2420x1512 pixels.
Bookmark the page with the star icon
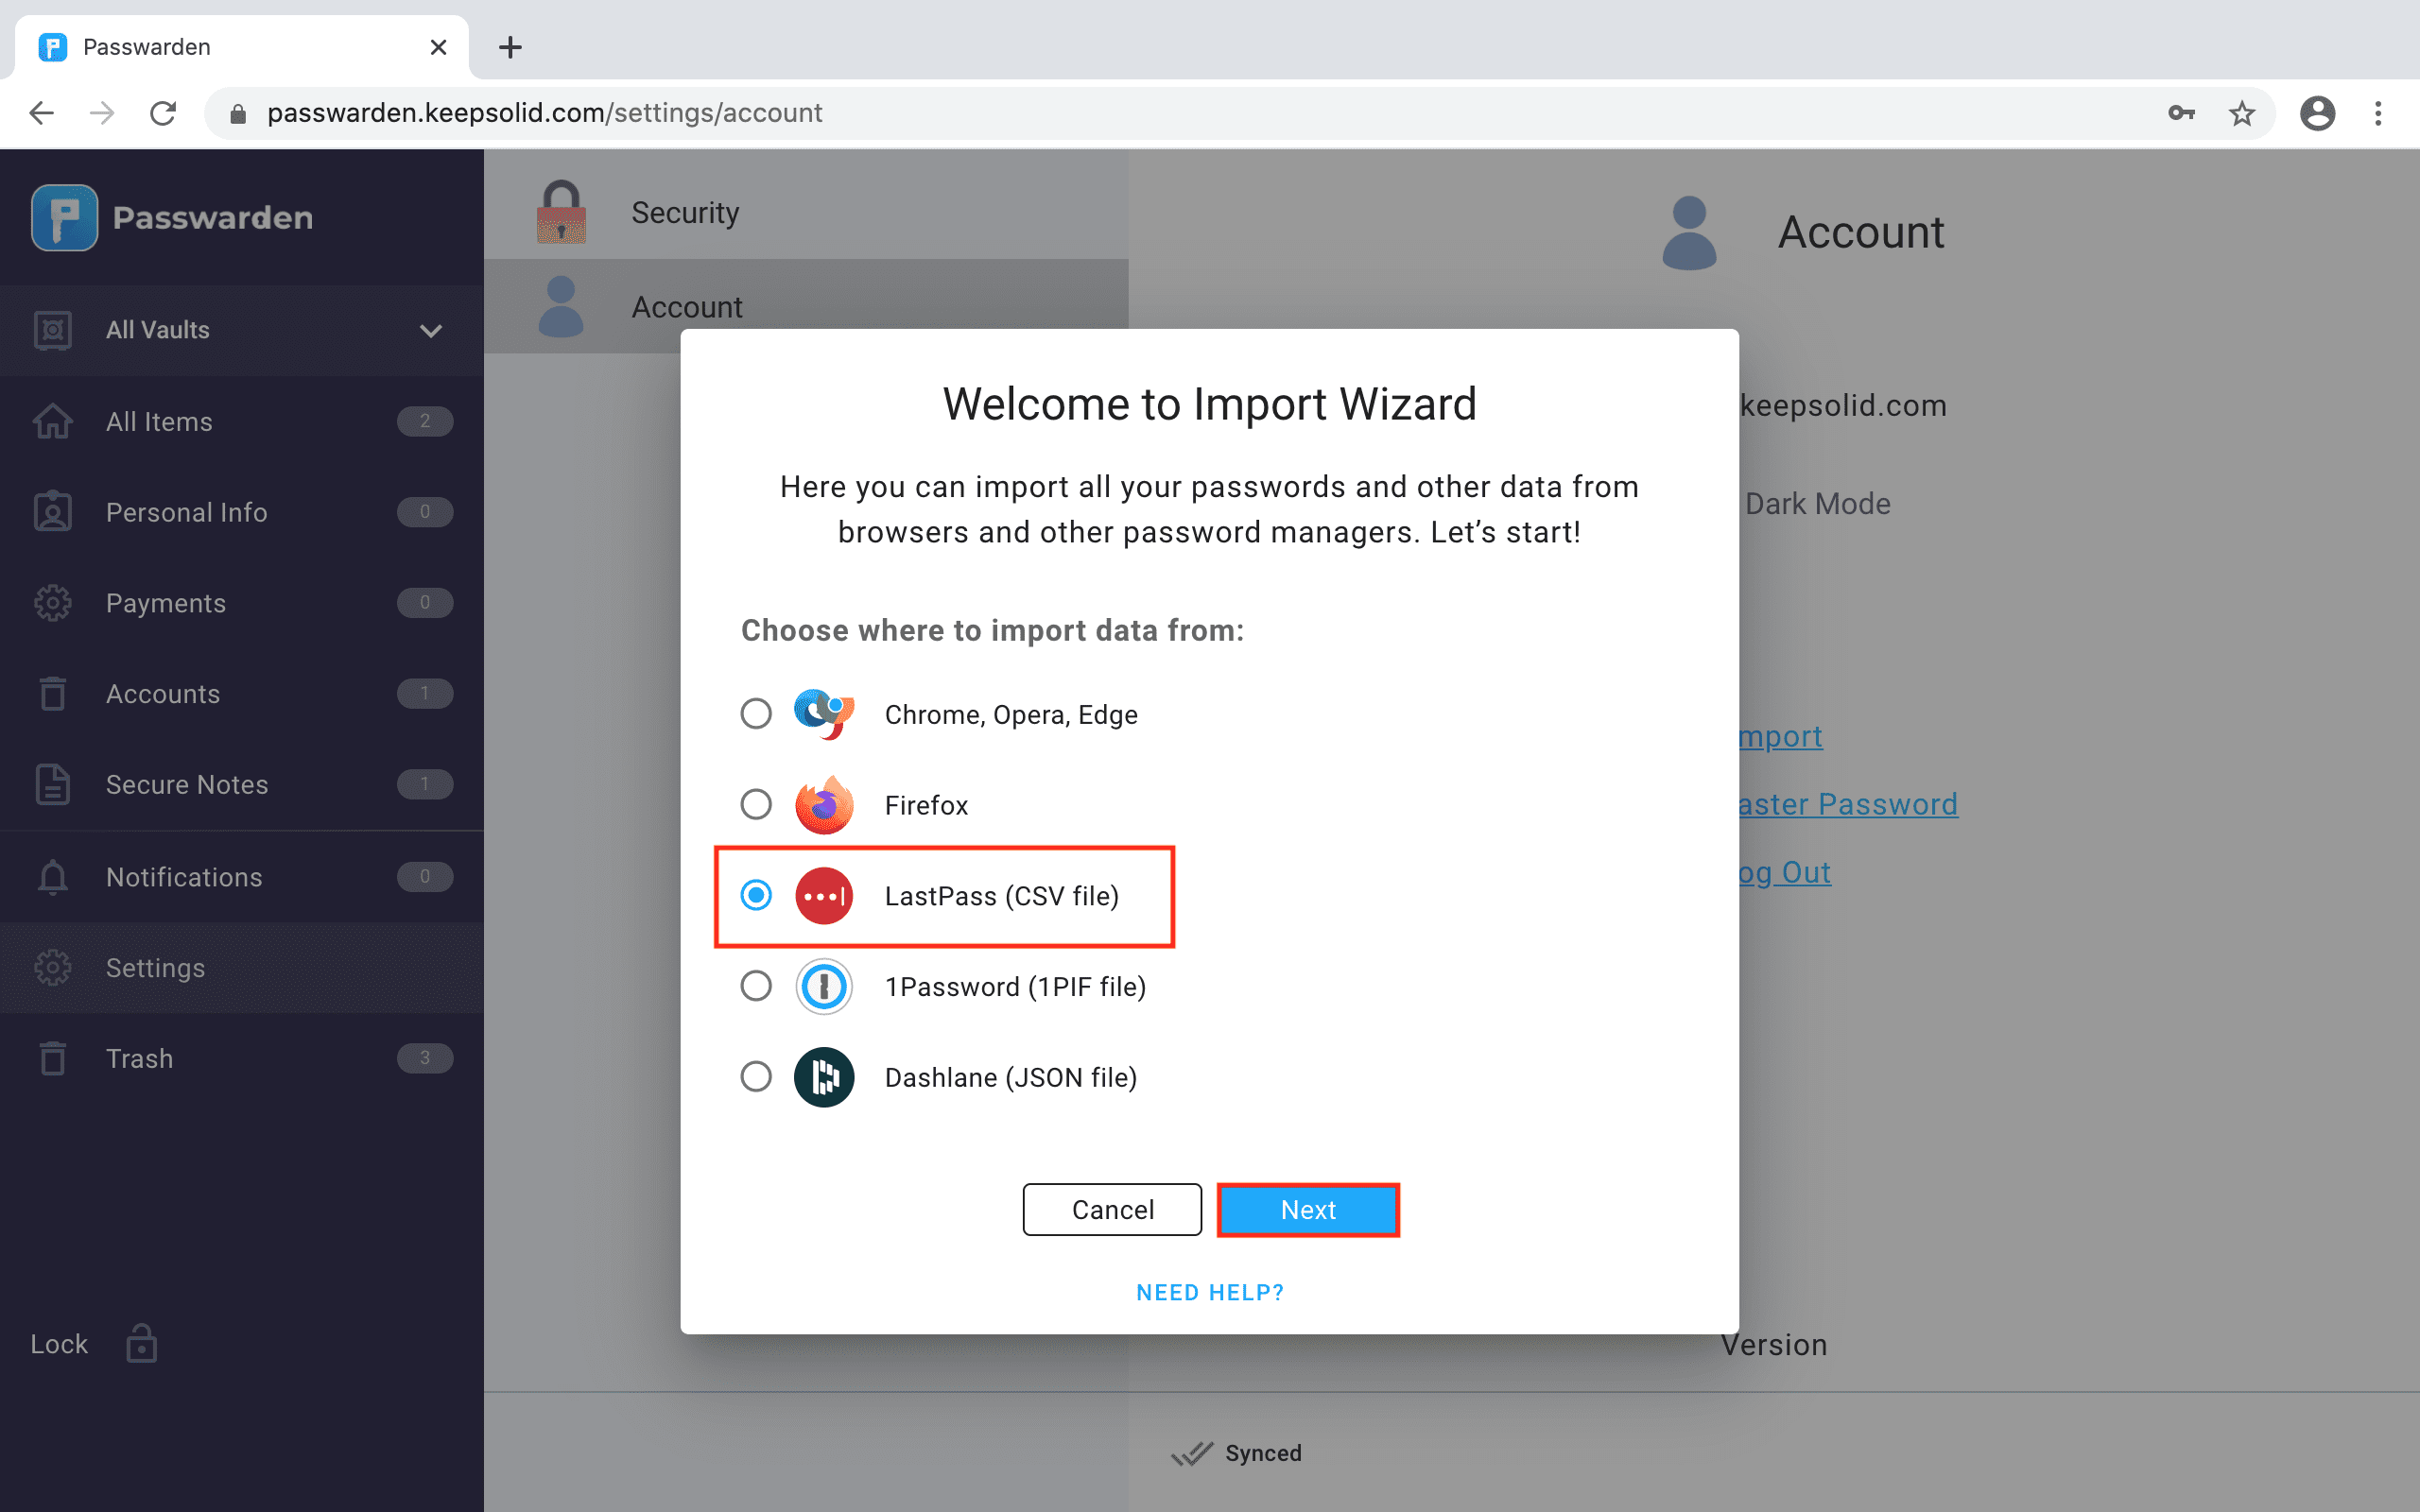[2241, 113]
